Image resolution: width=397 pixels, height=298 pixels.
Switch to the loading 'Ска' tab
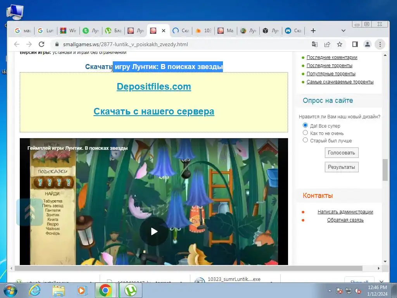point(181,31)
